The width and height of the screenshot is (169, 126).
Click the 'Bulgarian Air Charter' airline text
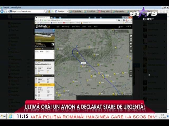(x=41, y=46)
